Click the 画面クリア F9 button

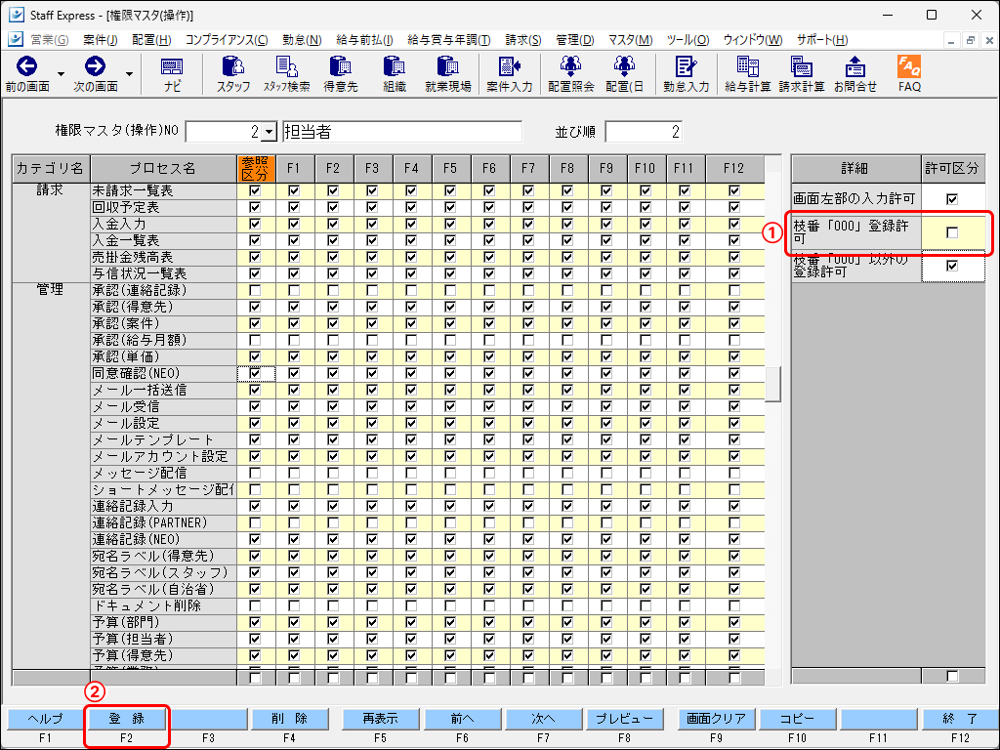coord(716,719)
